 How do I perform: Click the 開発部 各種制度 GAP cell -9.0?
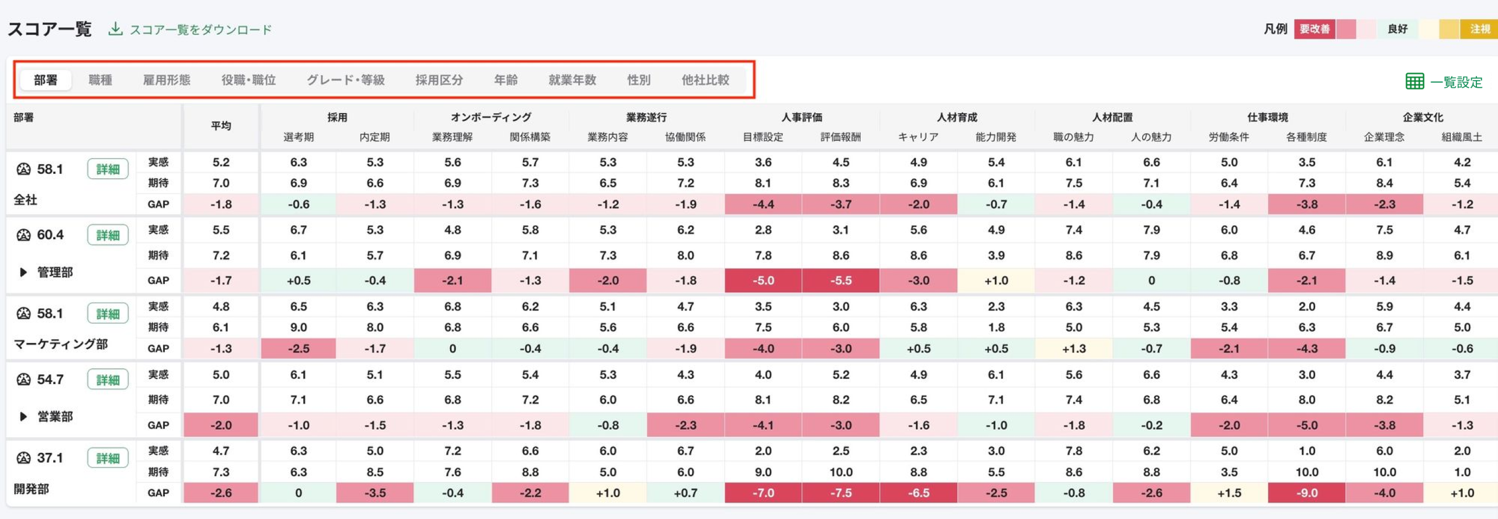1306,493
